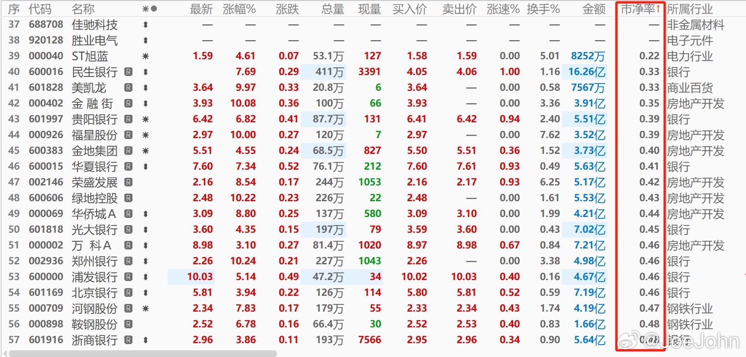The width and height of the screenshot is (746, 357).
Task: Click 商业百货 industry cell
Action: point(690,88)
